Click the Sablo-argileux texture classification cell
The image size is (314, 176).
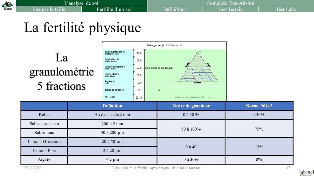pyautogui.click(x=159, y=68)
